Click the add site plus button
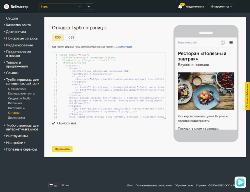 point(89,7)
